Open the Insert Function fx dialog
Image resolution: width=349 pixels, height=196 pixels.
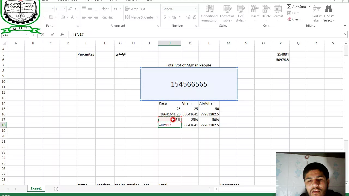click(x=62, y=34)
